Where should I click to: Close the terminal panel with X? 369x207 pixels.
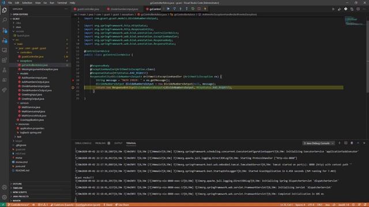(364, 143)
